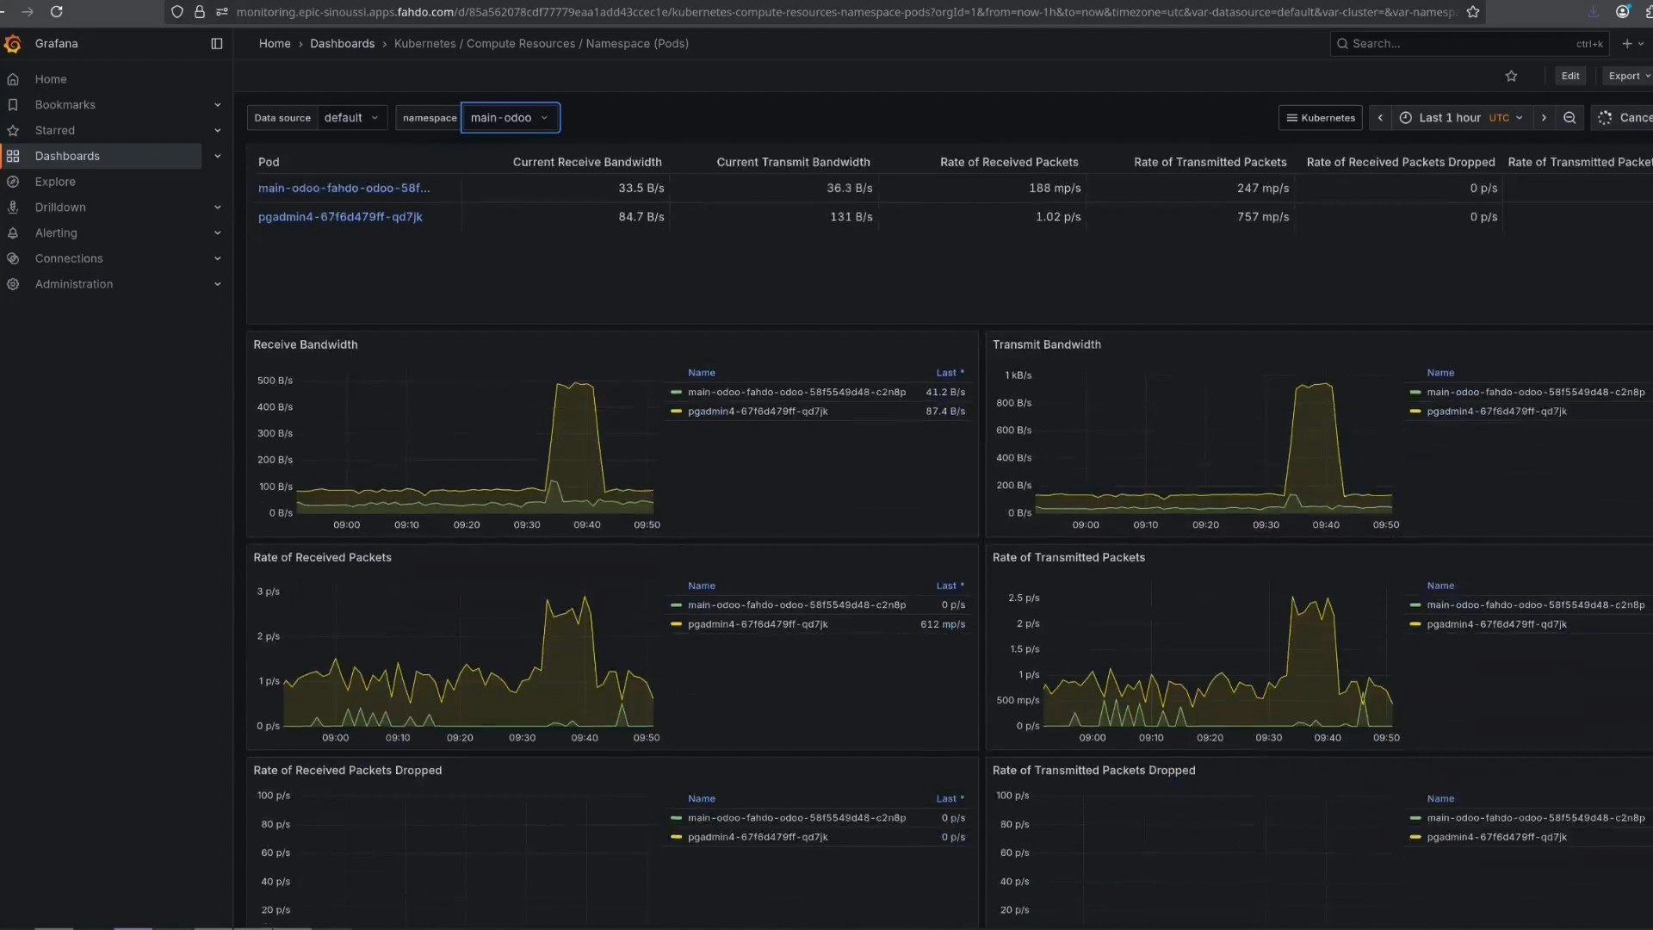Open Administration from the sidebar menu
The height and width of the screenshot is (930, 1653).
(x=74, y=284)
